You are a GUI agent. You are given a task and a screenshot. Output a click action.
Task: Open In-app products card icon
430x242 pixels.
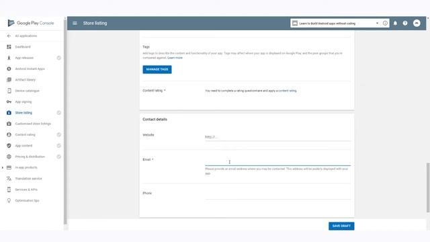point(9,167)
